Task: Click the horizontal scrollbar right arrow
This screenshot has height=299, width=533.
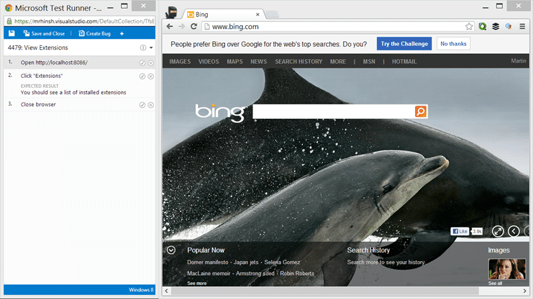Action: click(524, 291)
